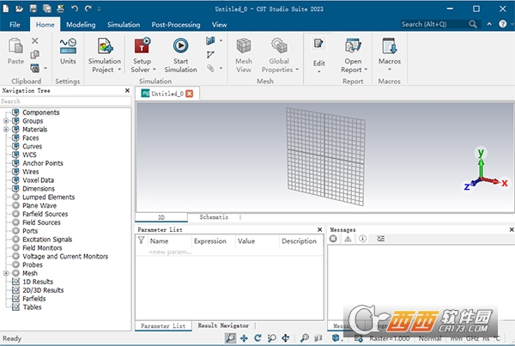Click the Navigation Tree search field
Screen dimensions: 515x346
(x=66, y=101)
